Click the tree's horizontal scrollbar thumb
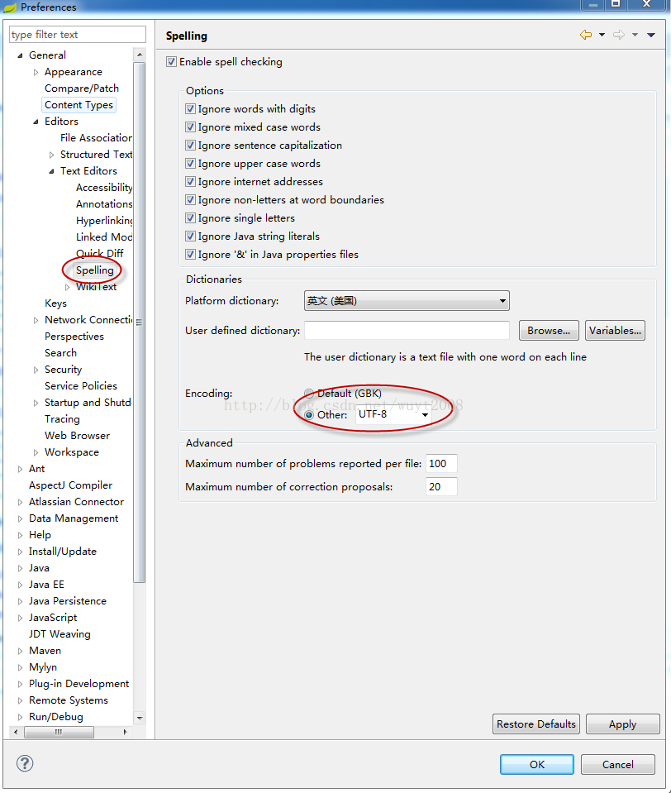Viewport: 671px width, 793px height. coord(59,732)
